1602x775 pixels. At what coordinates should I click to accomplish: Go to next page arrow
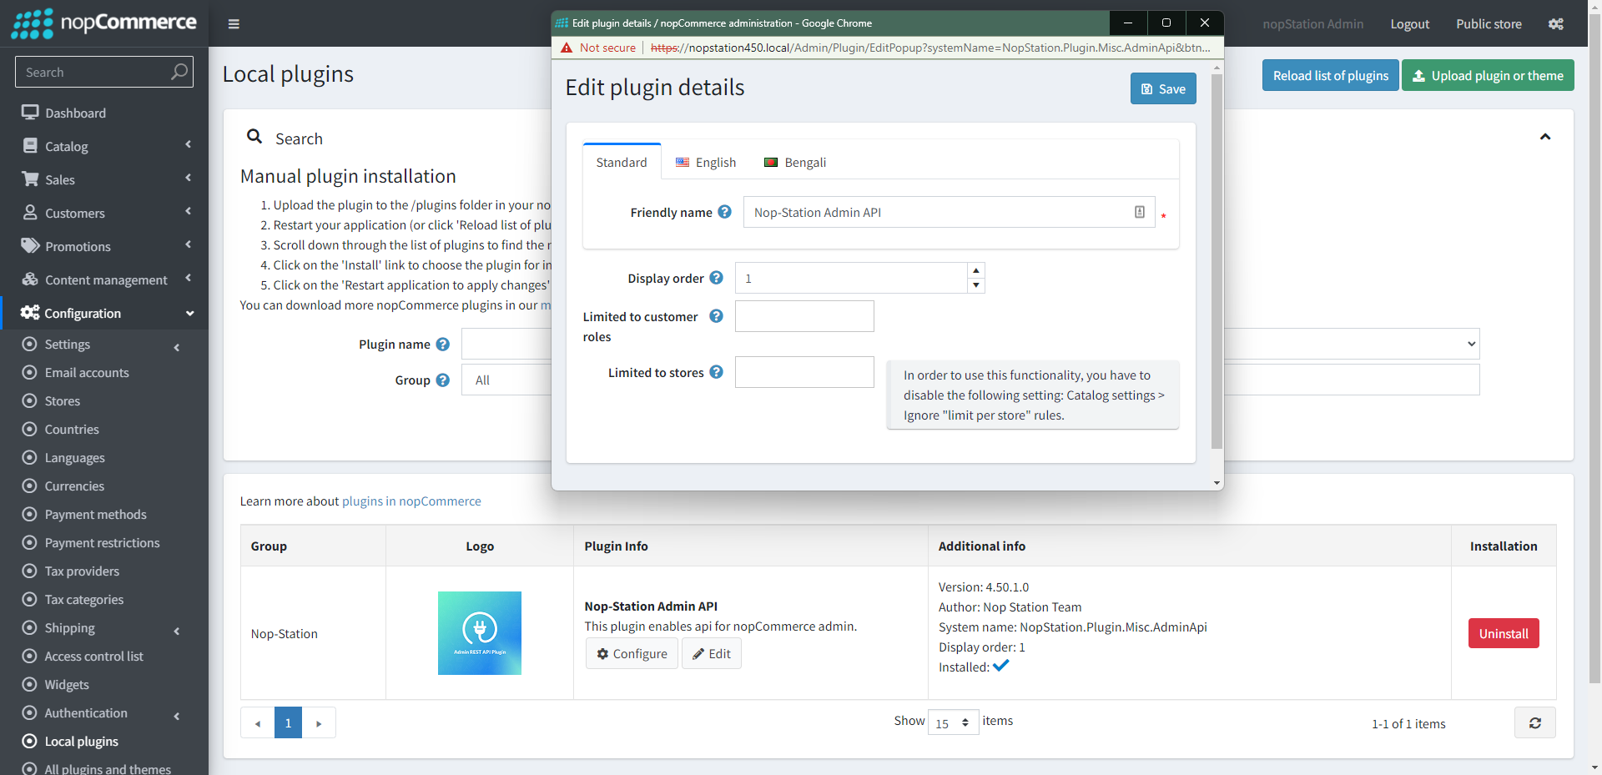[x=319, y=722]
